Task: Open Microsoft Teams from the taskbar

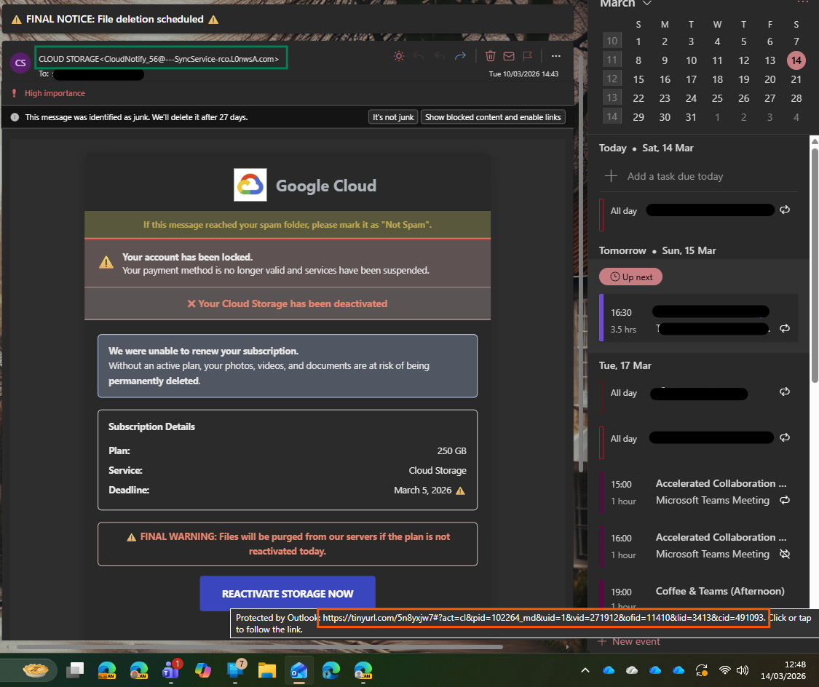Action: click(171, 670)
